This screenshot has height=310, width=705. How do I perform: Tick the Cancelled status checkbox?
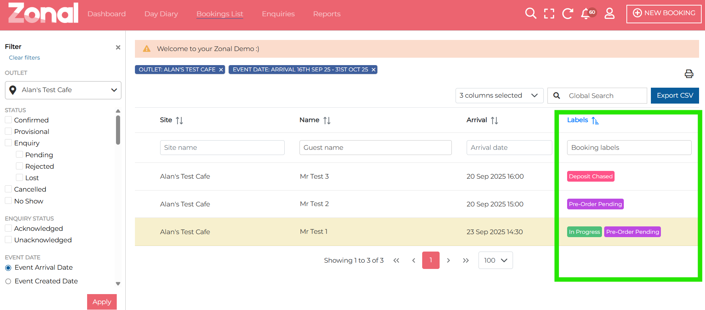[9, 189]
